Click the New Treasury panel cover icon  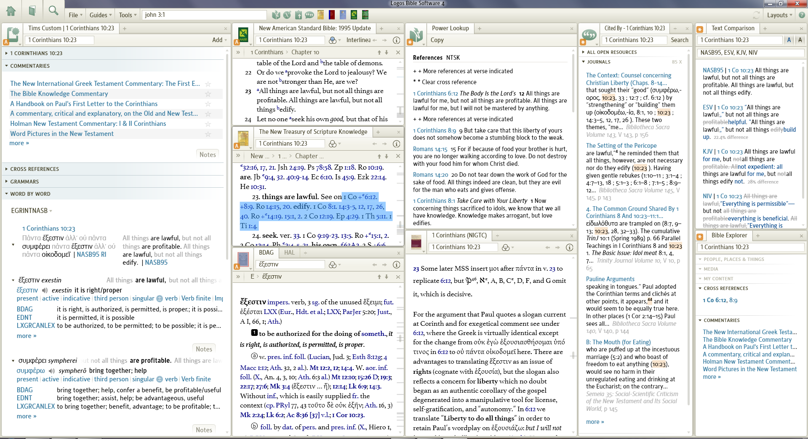243,139
